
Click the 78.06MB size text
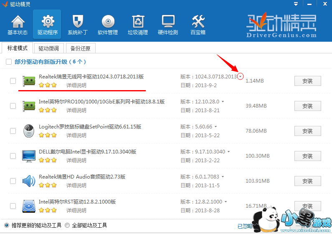click(x=256, y=131)
